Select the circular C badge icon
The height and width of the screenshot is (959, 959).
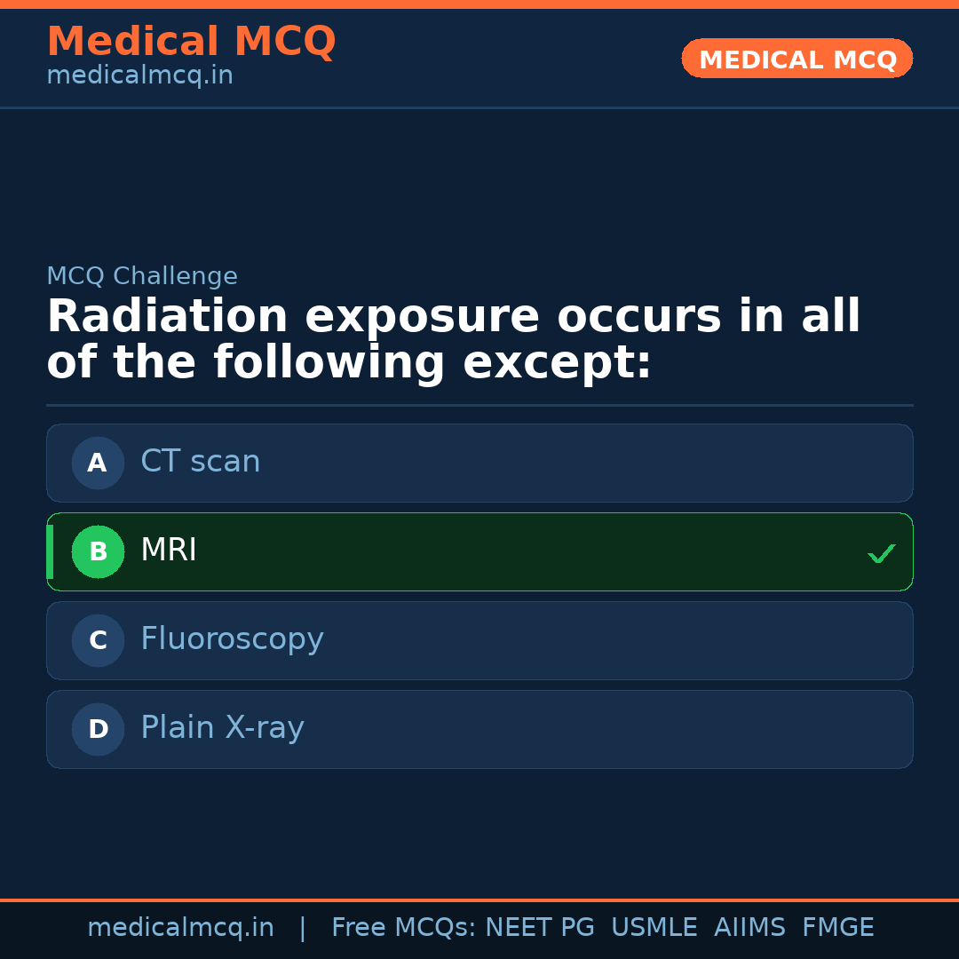[98, 640]
